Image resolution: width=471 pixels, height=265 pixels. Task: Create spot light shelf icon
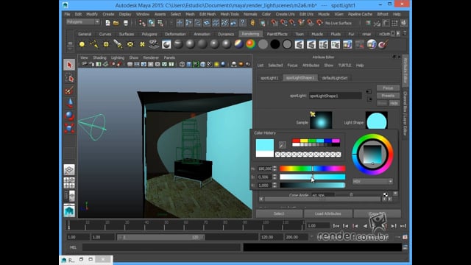pyautogui.click(x=118, y=44)
